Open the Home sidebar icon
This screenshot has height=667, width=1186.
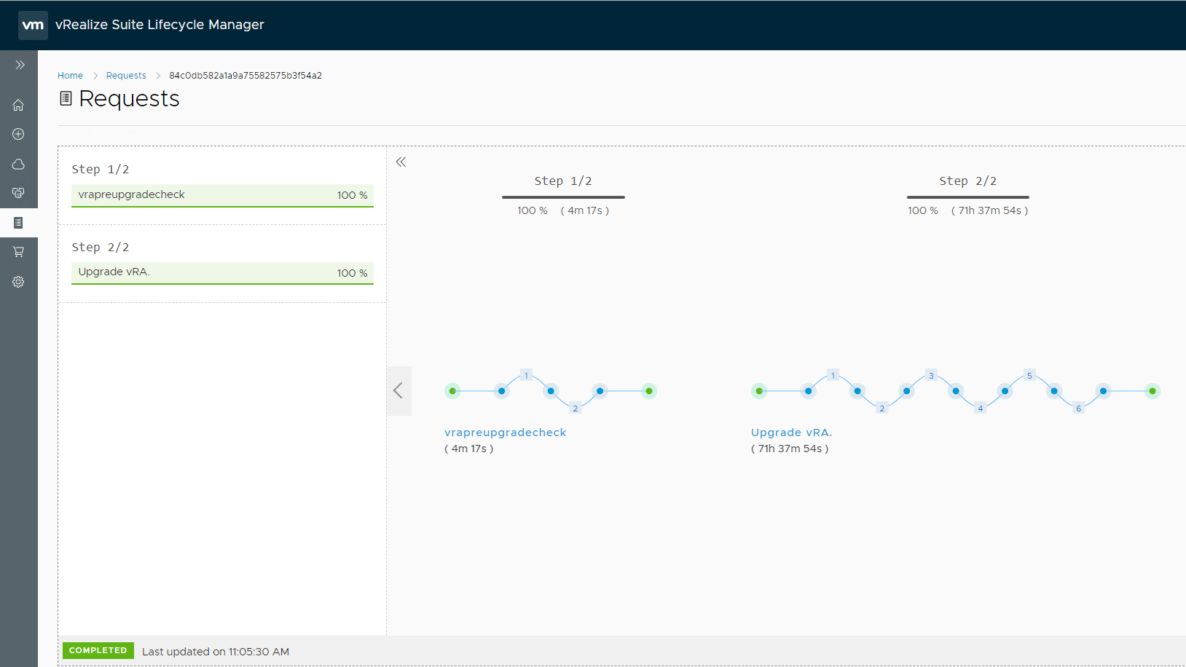tap(18, 106)
